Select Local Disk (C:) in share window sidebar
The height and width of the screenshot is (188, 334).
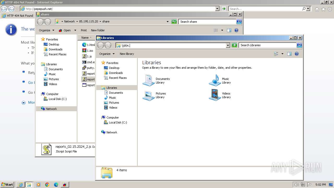pos(55,99)
